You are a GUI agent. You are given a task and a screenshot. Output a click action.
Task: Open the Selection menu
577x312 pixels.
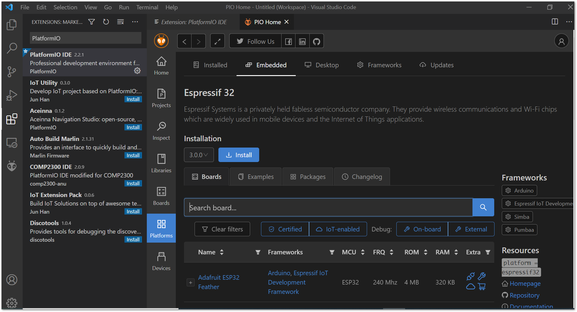[65, 7]
